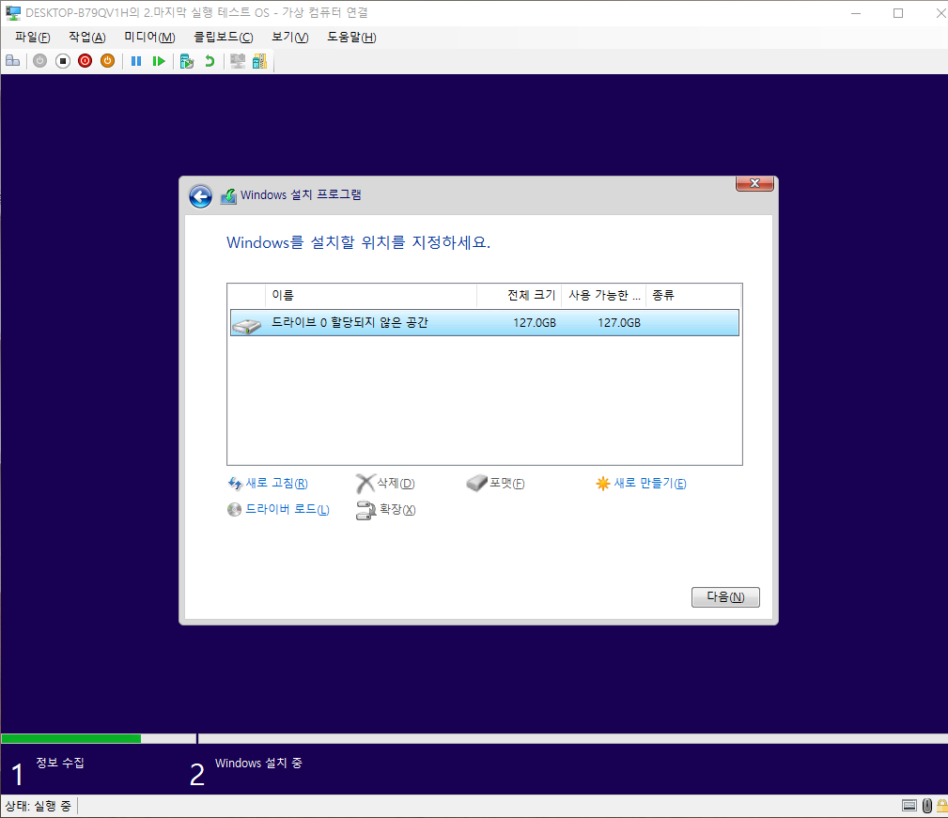Click the greyed-out Start power icon
The image size is (948, 818).
(39, 61)
